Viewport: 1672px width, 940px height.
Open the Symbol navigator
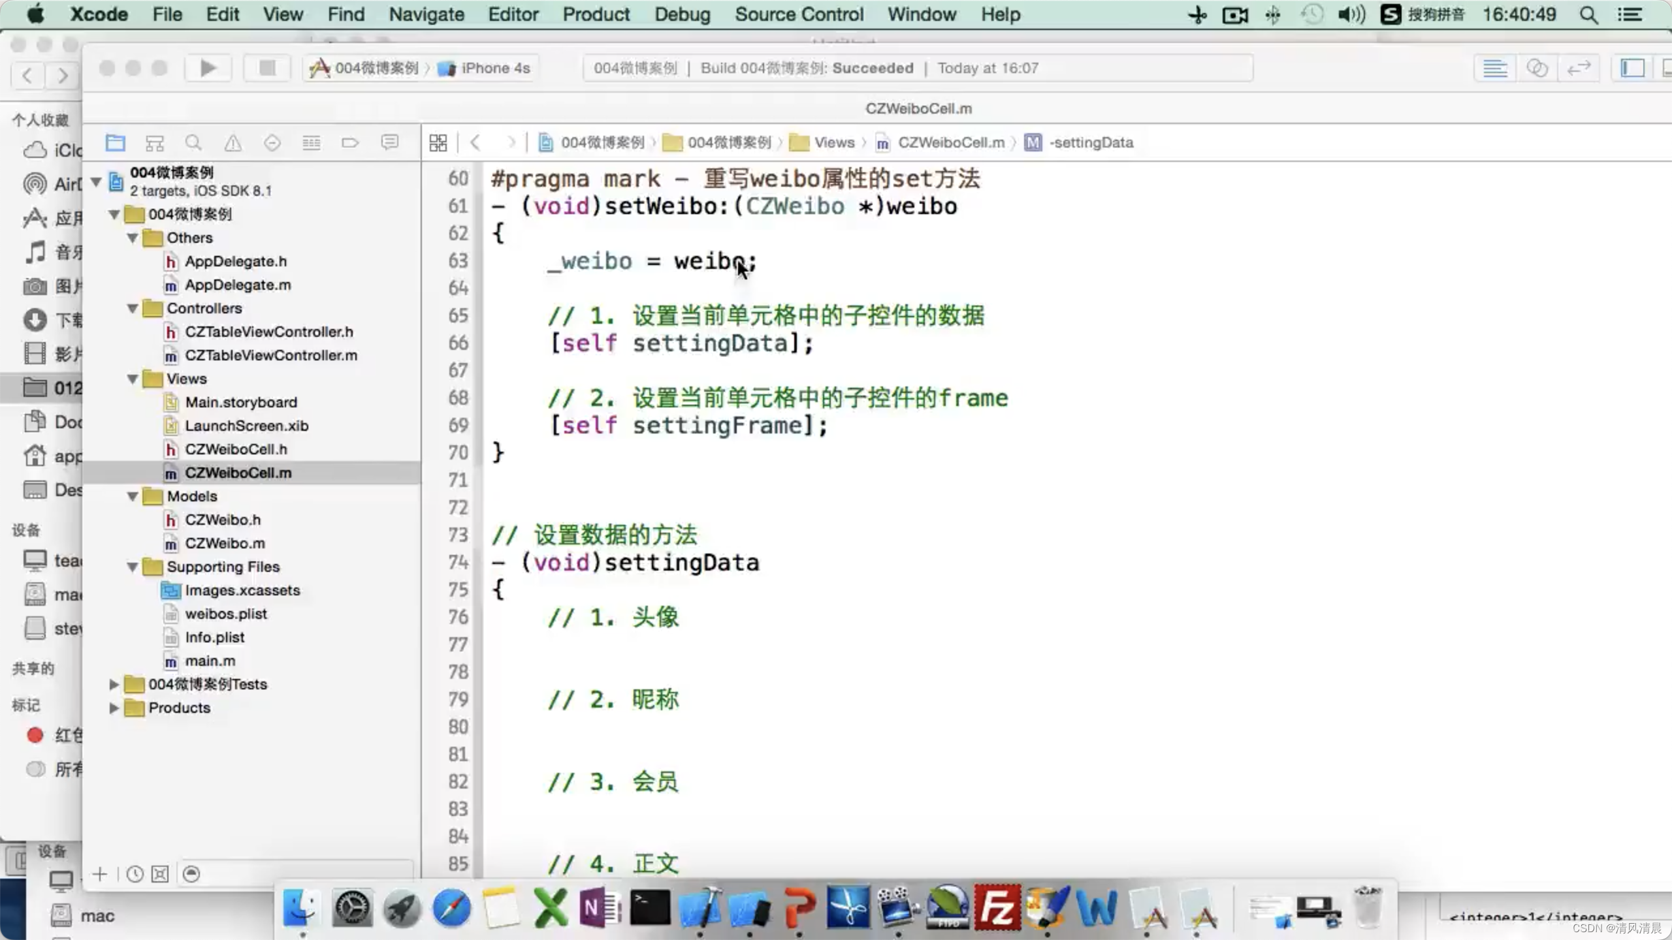[x=155, y=142]
